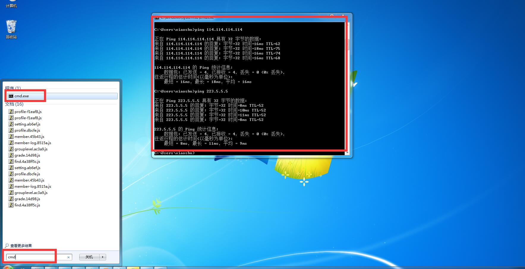525x269 pixels.
Task: Launch cmd.exe from the program results
Action: pos(62,96)
